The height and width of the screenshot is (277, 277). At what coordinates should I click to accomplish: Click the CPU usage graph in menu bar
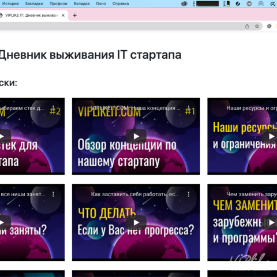[x=206, y=3]
